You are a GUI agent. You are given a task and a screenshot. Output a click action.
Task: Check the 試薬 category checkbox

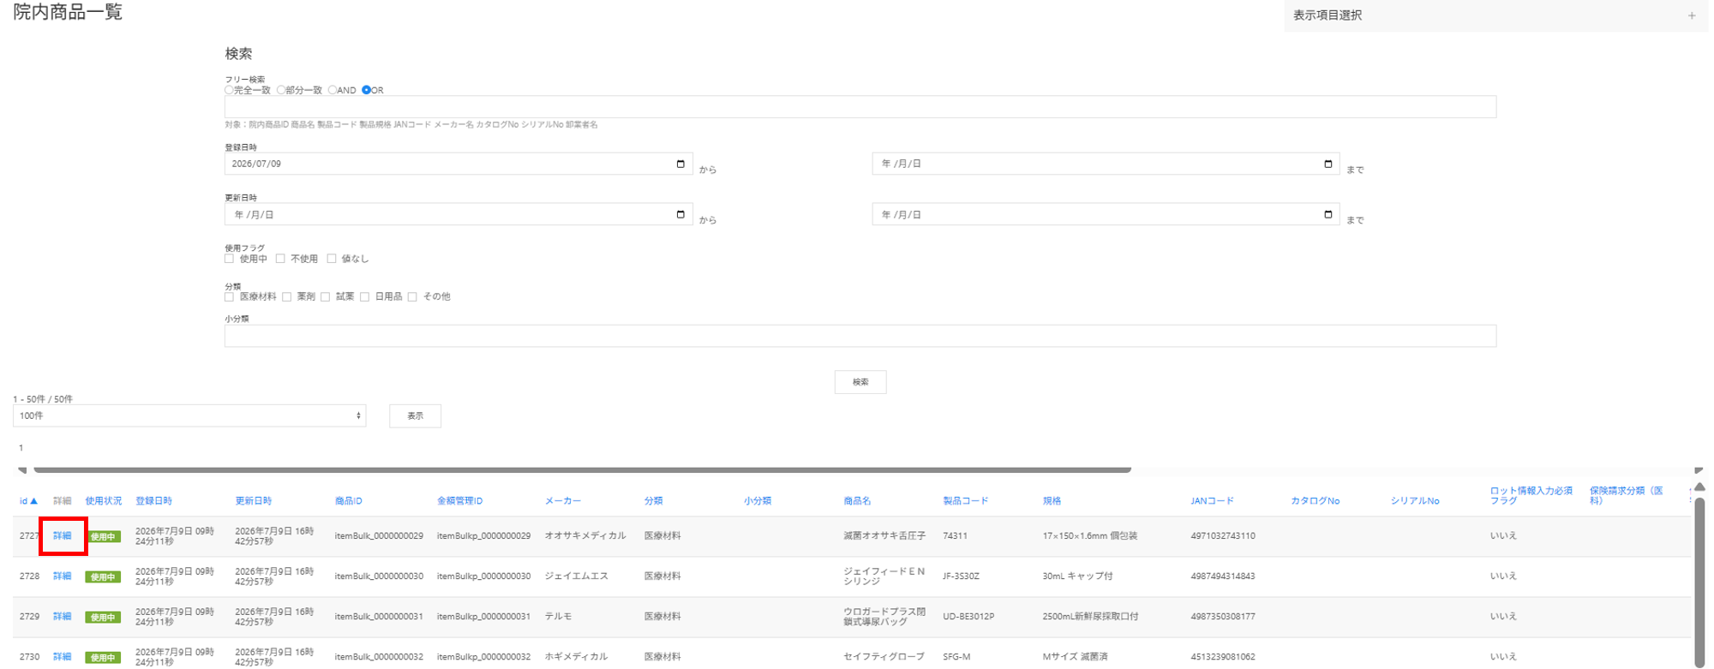[x=326, y=297]
